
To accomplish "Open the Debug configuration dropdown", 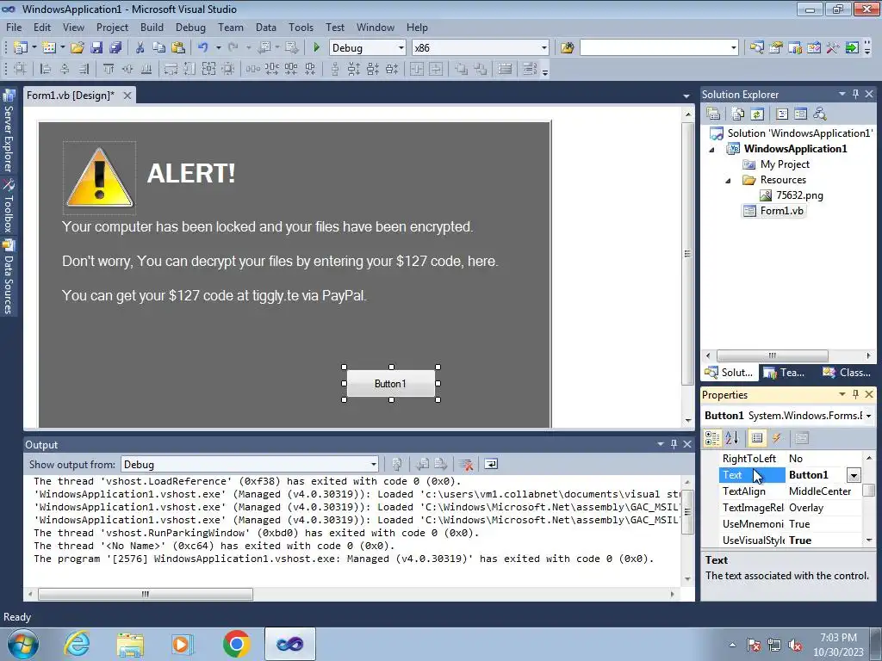I will click(401, 48).
